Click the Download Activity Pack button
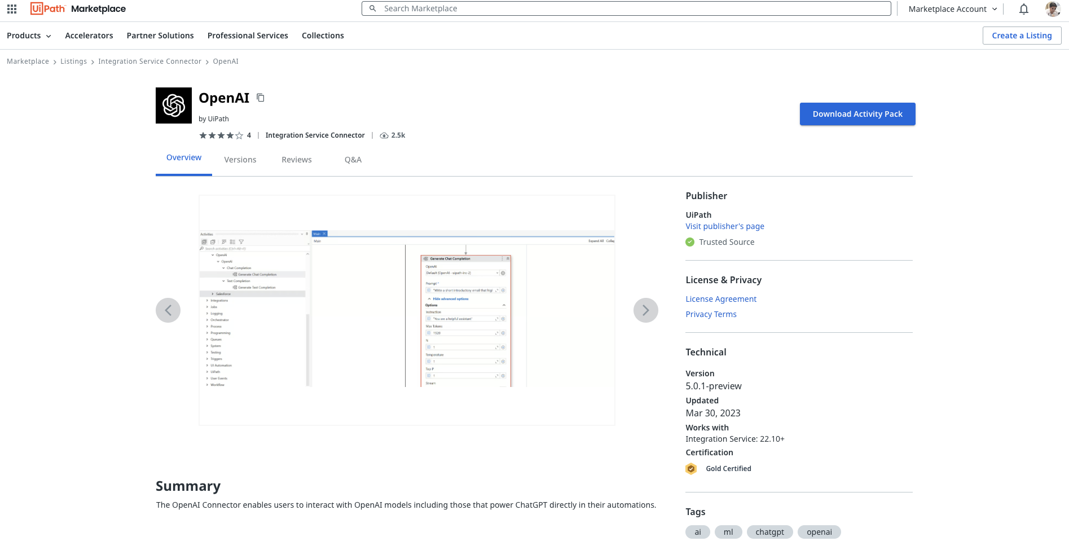The image size is (1069, 541). (857, 114)
